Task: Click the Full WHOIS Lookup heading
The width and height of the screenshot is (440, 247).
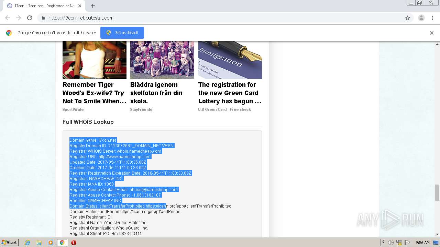Action: tap(88, 122)
